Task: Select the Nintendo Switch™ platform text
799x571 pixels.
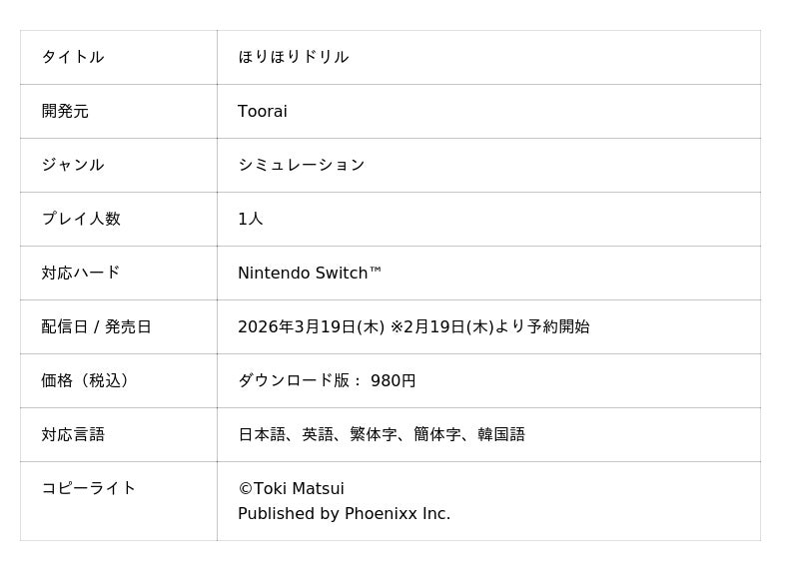Action: coord(310,273)
